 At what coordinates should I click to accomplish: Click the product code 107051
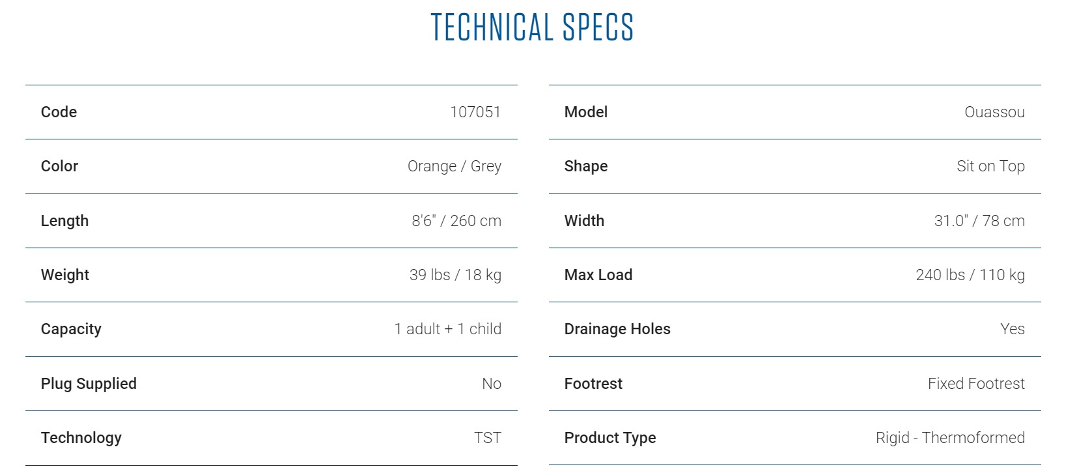[x=475, y=112]
